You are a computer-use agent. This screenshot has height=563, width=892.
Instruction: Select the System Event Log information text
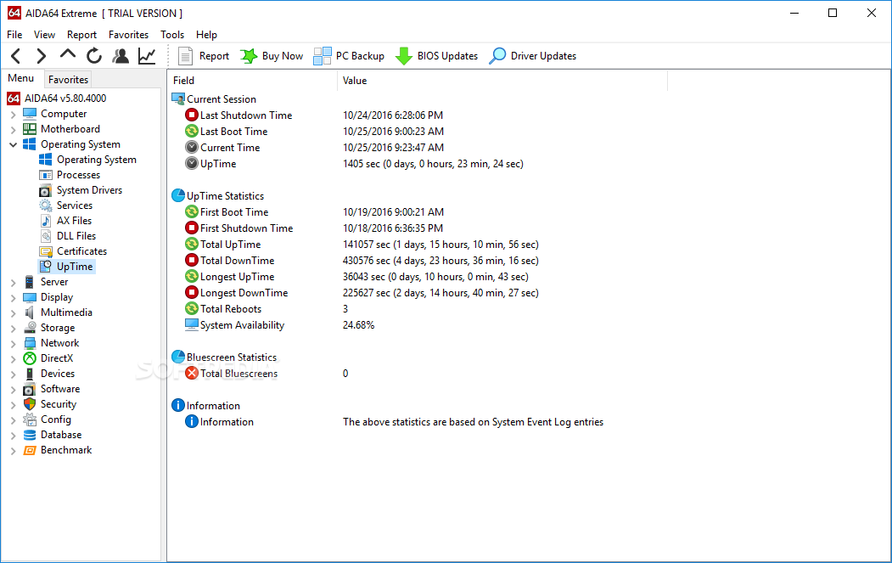(x=474, y=422)
